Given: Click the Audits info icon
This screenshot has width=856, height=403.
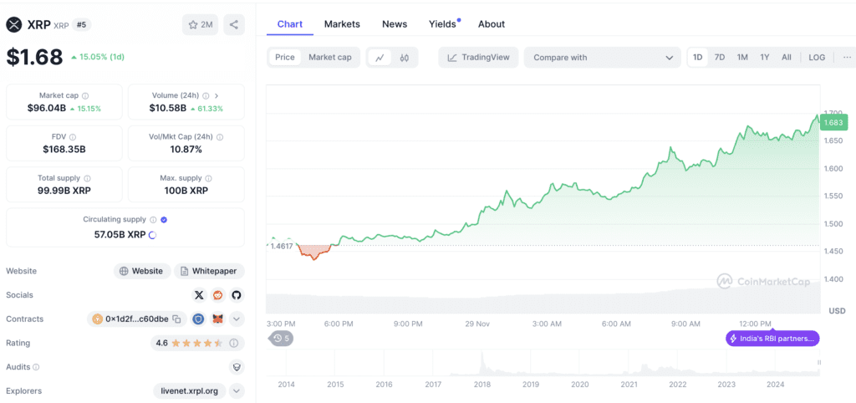Looking at the screenshot, I should [x=36, y=367].
